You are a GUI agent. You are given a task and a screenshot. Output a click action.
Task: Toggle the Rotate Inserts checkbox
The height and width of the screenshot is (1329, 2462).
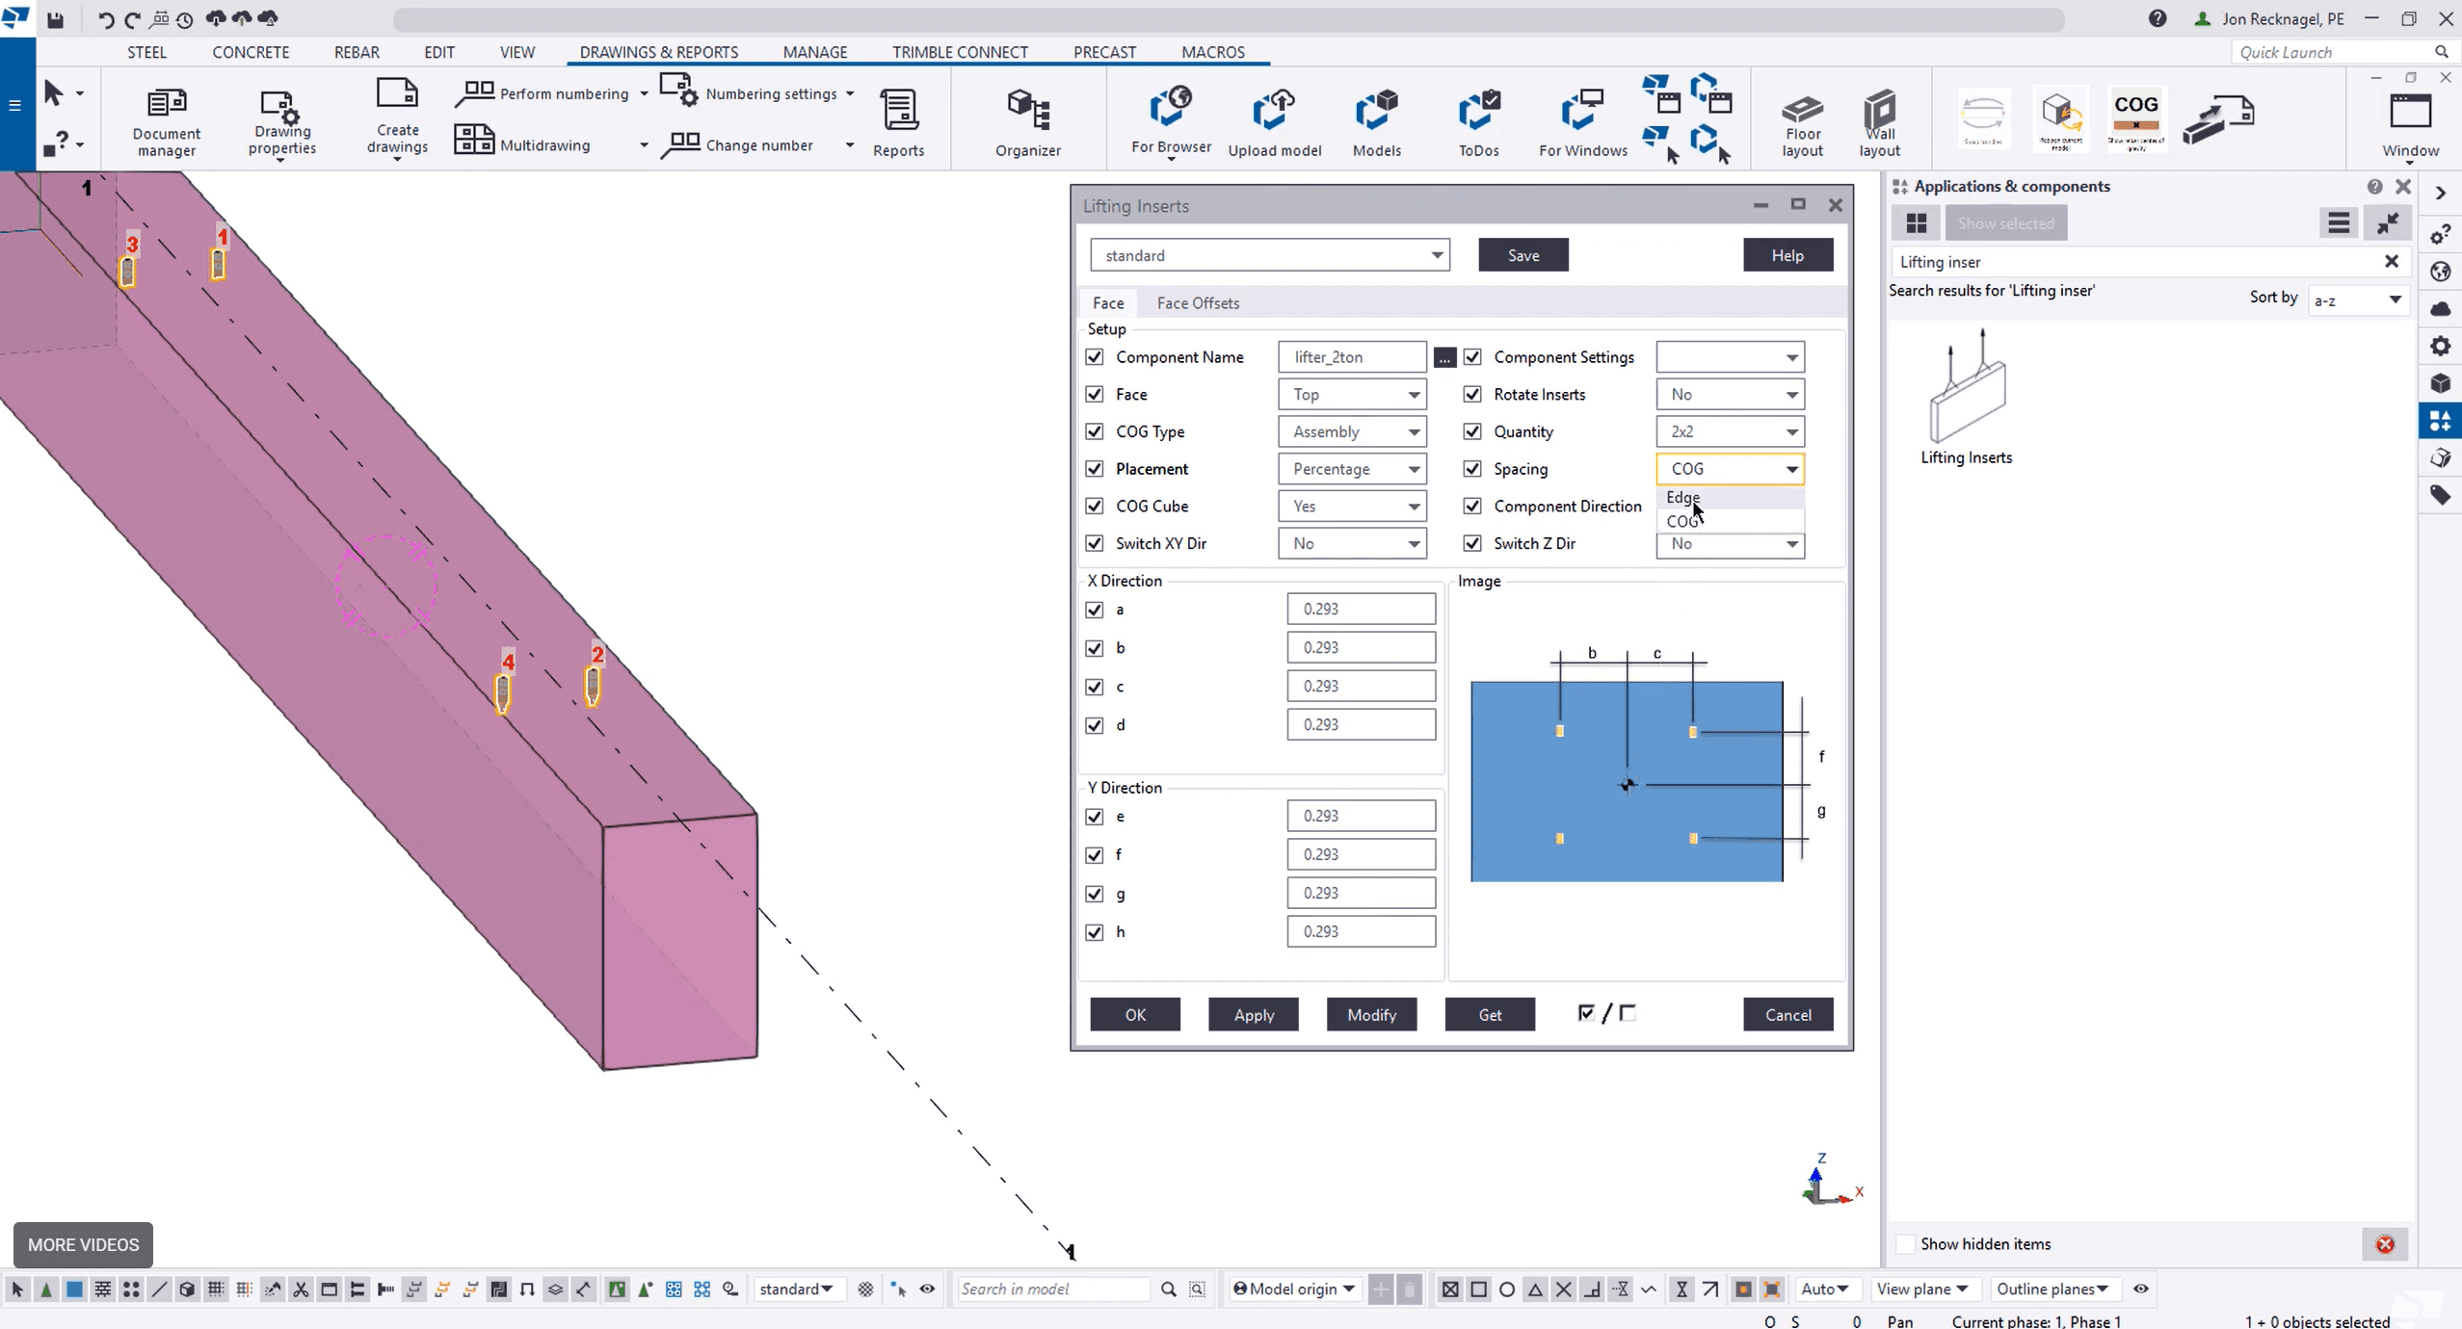click(x=1472, y=394)
